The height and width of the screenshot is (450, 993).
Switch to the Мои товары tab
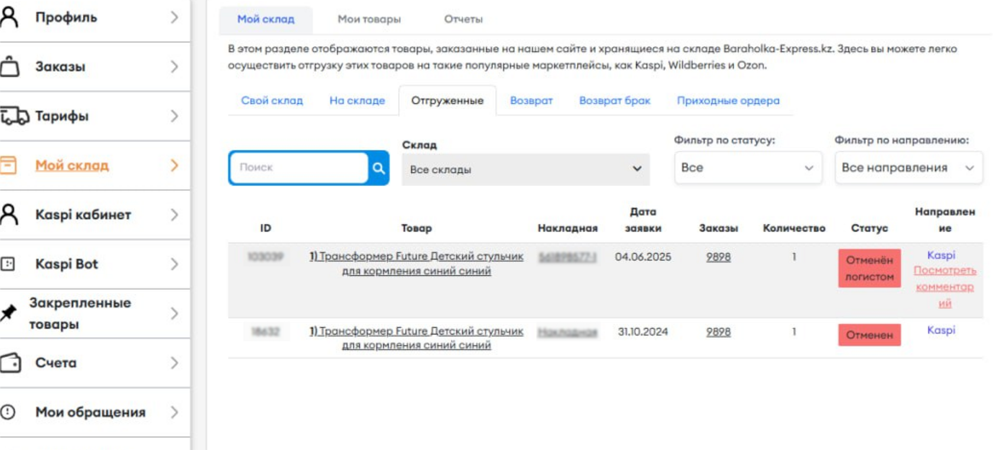[369, 19]
